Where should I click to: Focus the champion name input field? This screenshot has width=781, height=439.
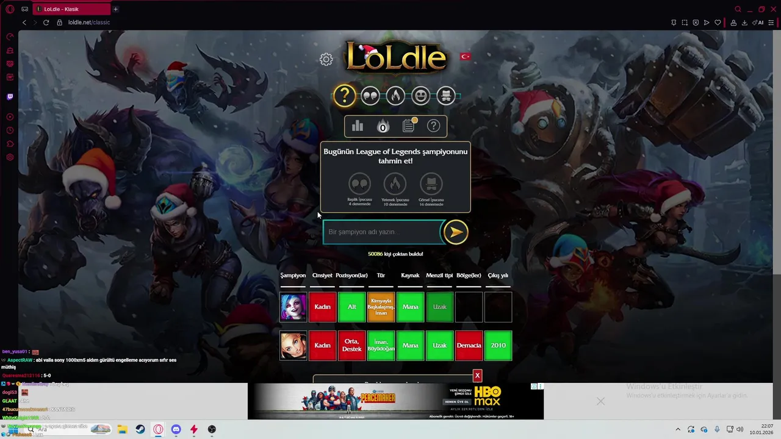pyautogui.click(x=382, y=232)
